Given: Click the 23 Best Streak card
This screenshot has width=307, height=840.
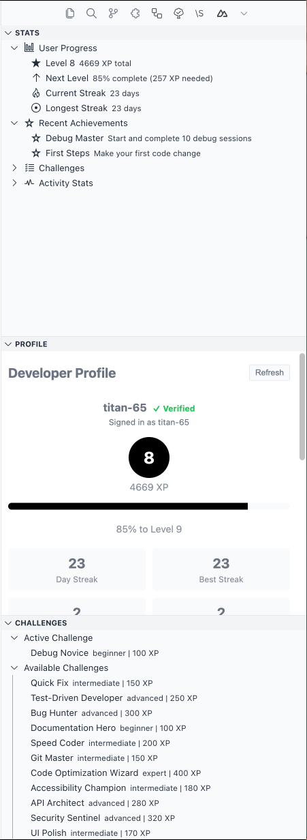Looking at the screenshot, I should (x=221, y=569).
